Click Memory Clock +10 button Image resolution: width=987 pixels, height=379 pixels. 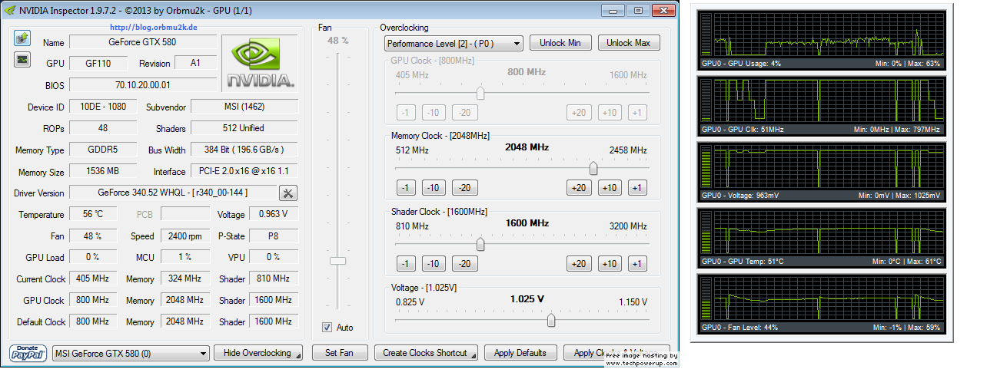[x=610, y=188]
